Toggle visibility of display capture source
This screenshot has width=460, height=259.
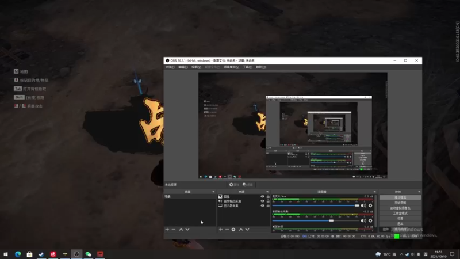263,206
